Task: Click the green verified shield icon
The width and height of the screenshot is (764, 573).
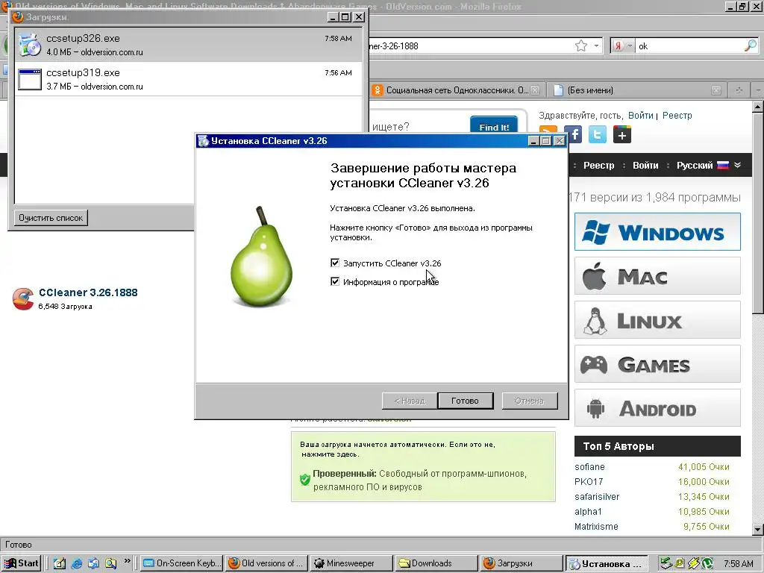Action: click(305, 480)
